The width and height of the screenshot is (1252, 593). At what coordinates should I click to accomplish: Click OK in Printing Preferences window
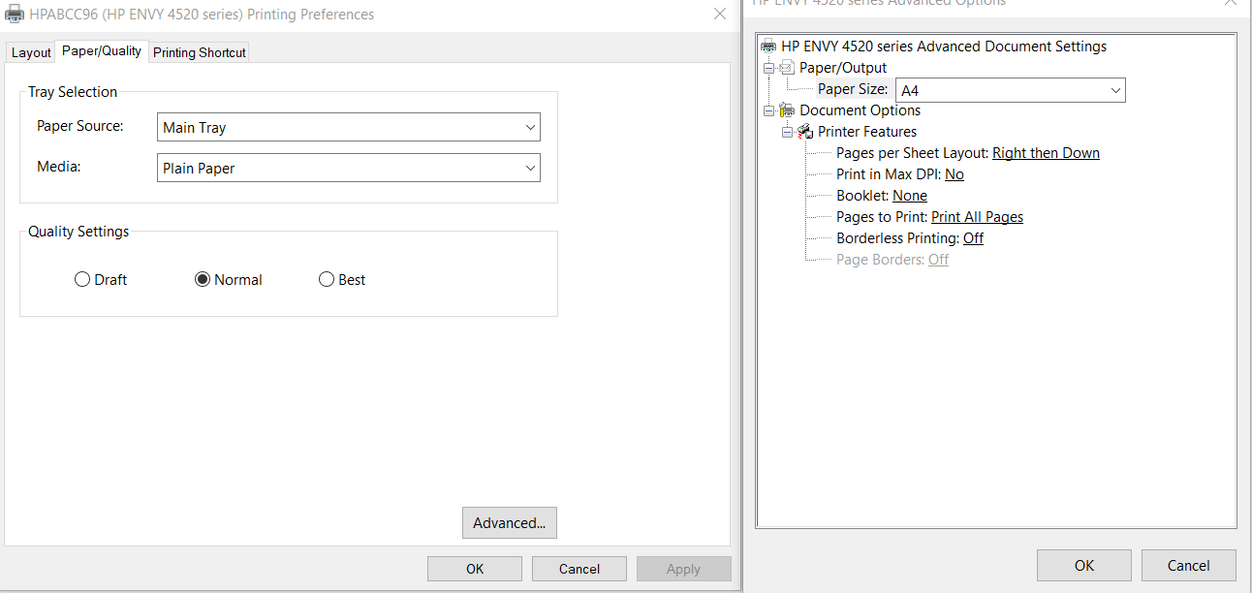click(475, 569)
